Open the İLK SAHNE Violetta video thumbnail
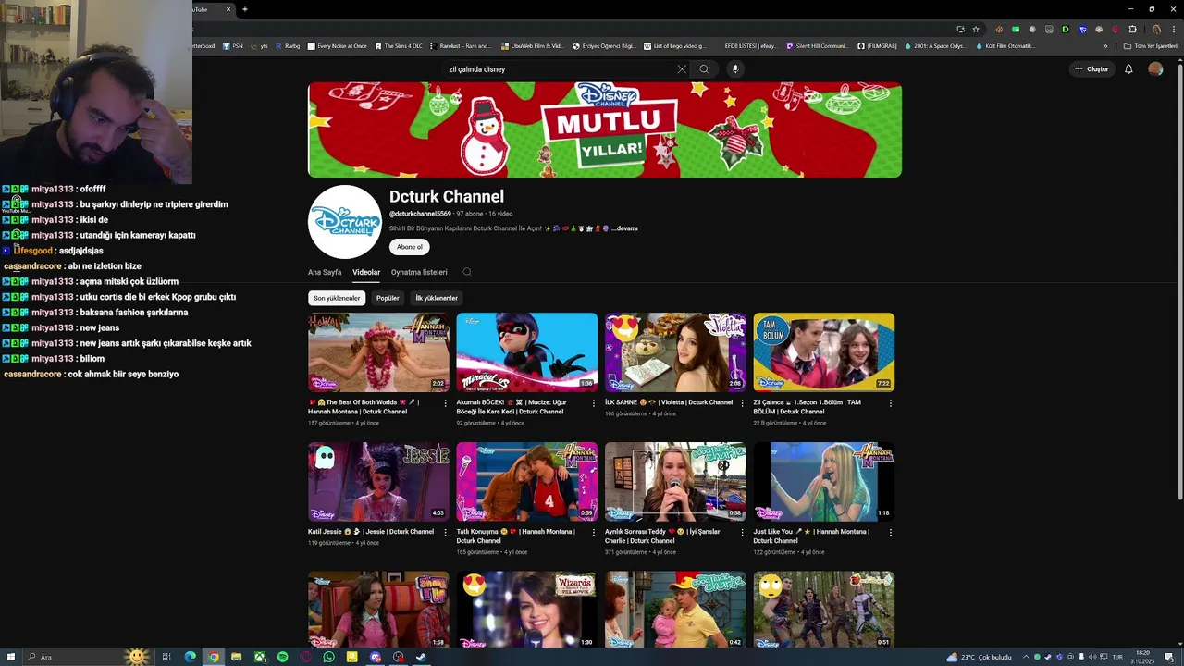 (x=675, y=352)
